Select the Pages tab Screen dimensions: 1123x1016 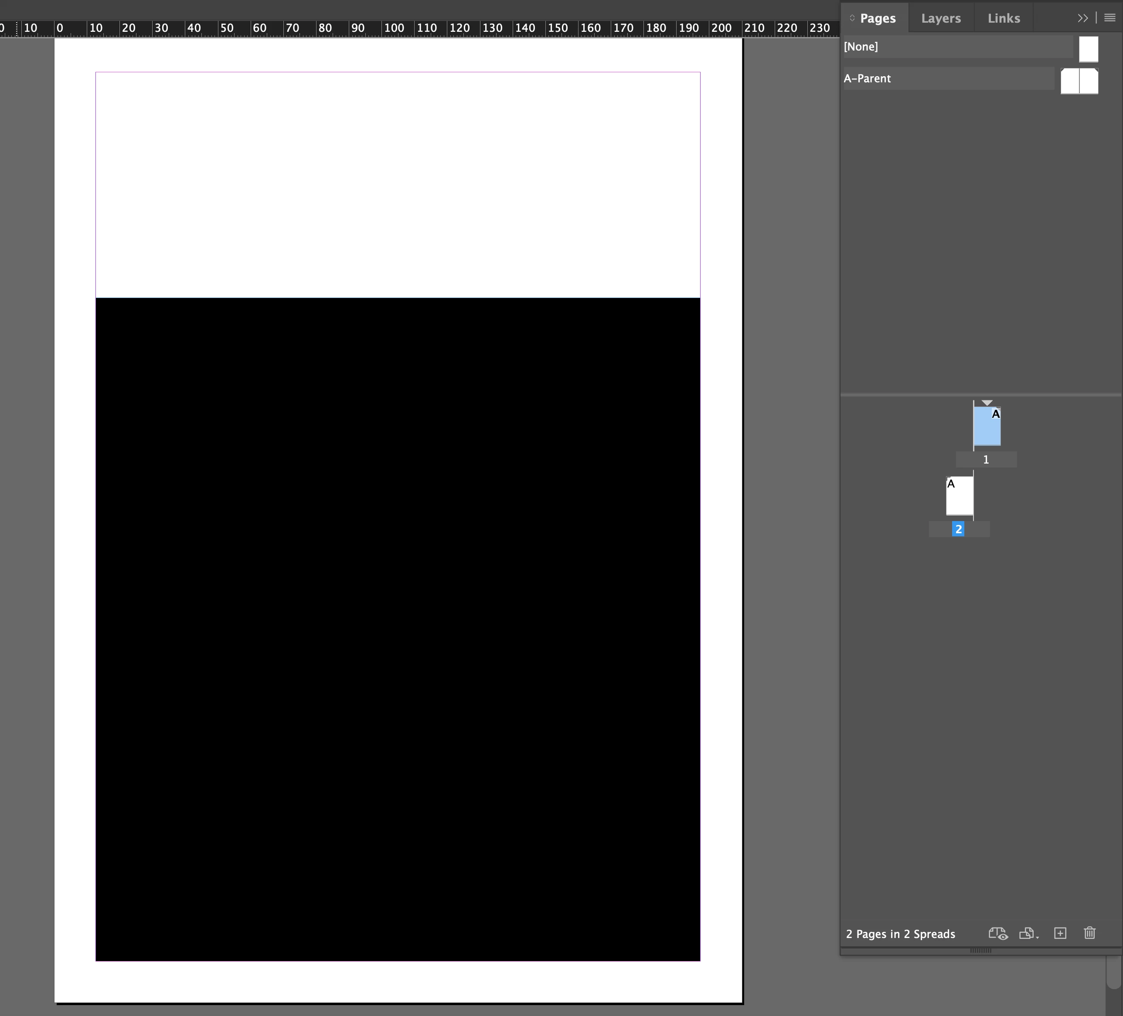coord(877,18)
